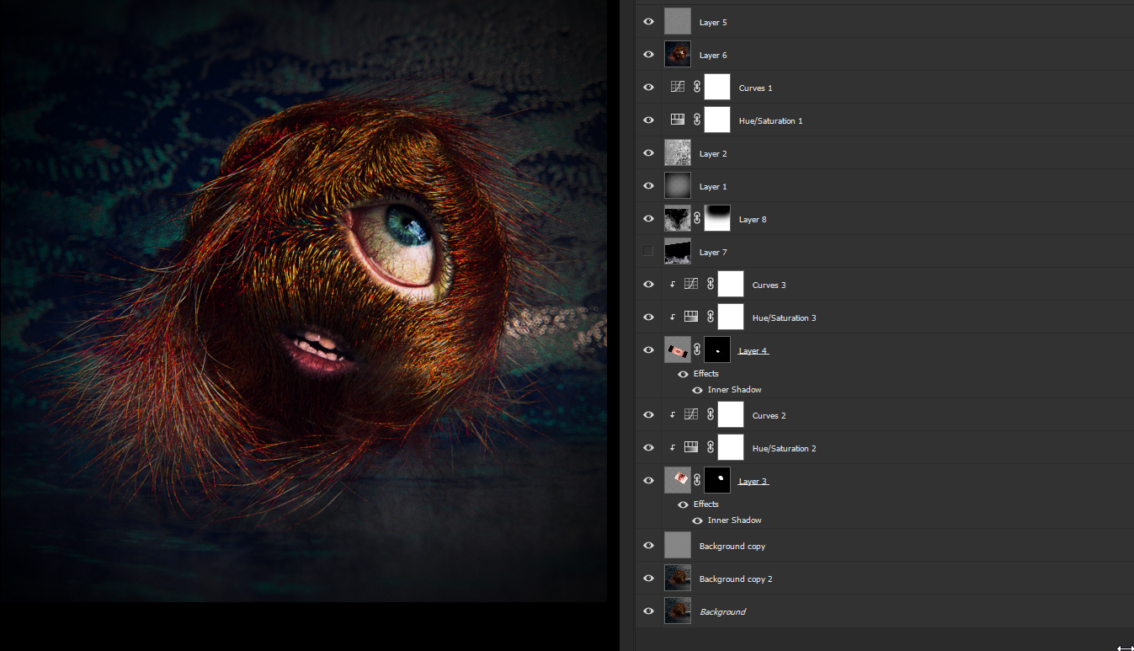Toggle Effects visibility under Layer 3
The width and height of the screenshot is (1134, 651).
(x=683, y=504)
